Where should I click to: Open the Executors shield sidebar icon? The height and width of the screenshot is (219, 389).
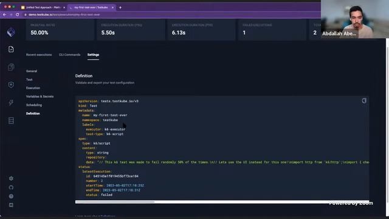tap(11, 85)
